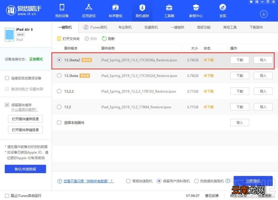
Task: Click the 固件版本 column header
Action: [x=71, y=48]
